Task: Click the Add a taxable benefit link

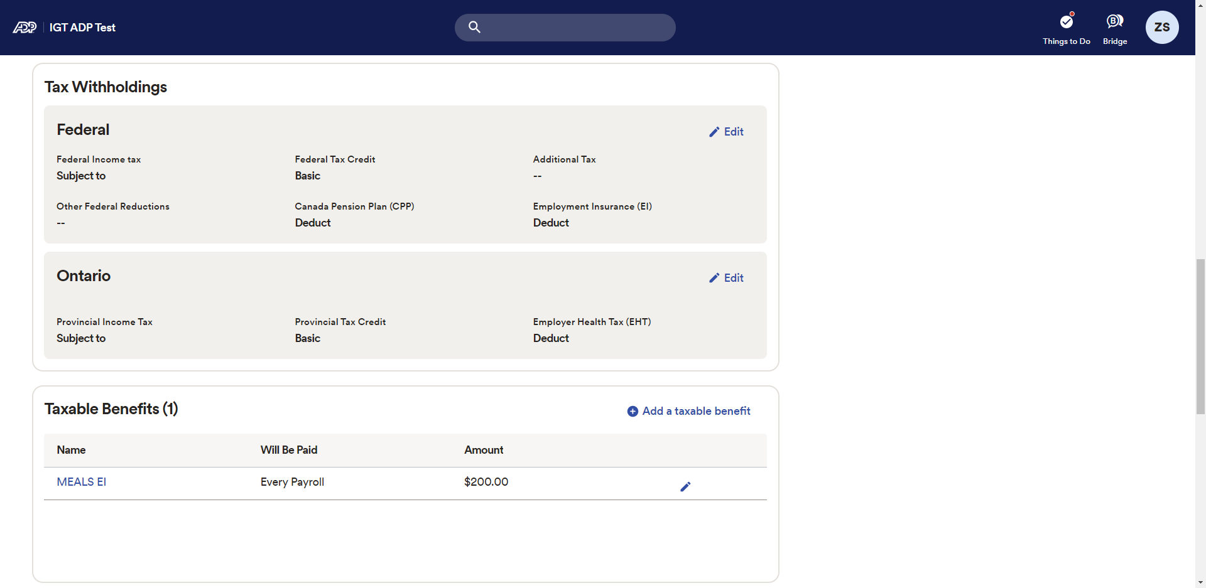Action: 696,411
